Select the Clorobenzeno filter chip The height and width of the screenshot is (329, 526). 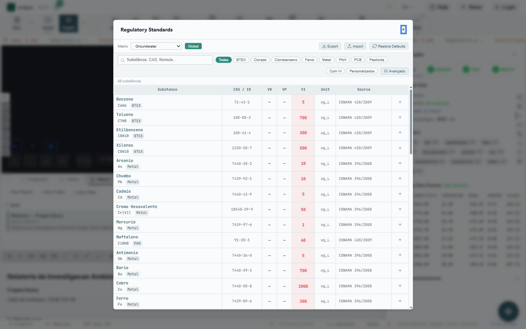click(286, 60)
